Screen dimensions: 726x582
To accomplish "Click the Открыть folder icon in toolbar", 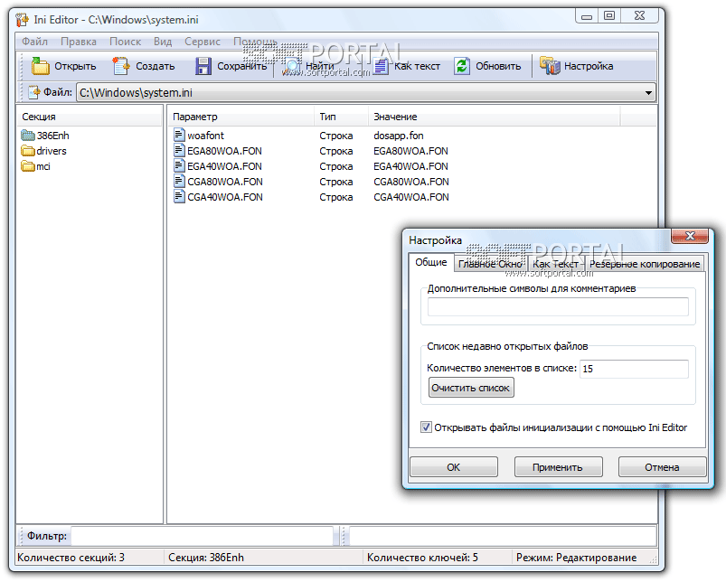I will pos(41,66).
